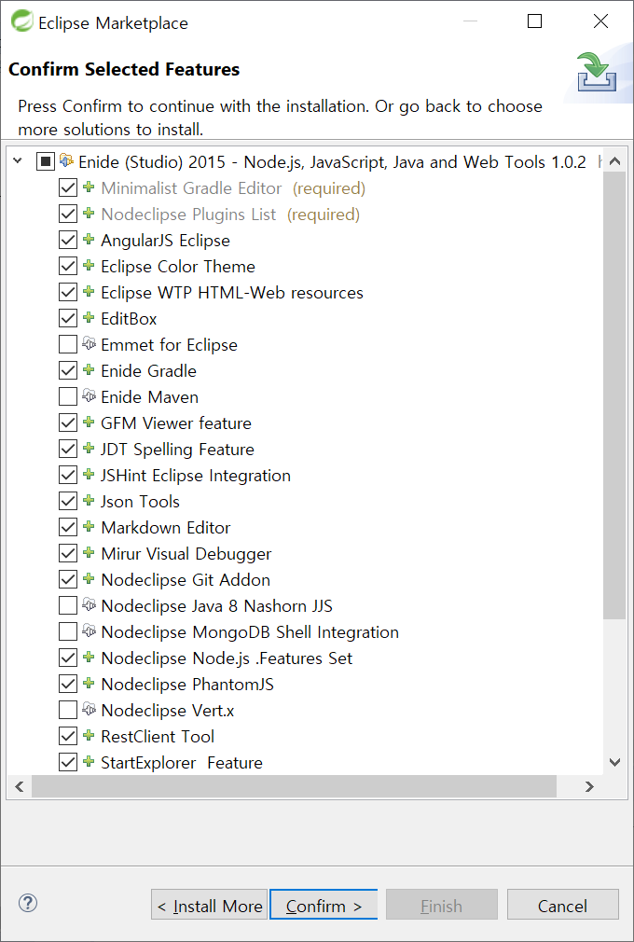The image size is (634, 942).
Task: Click the Confirm button
Action: [x=324, y=905]
